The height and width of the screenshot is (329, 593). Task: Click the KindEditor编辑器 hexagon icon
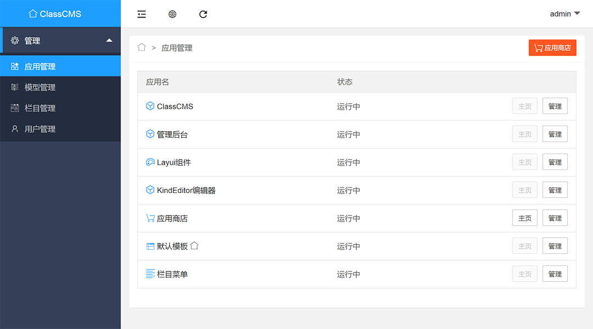tap(150, 190)
